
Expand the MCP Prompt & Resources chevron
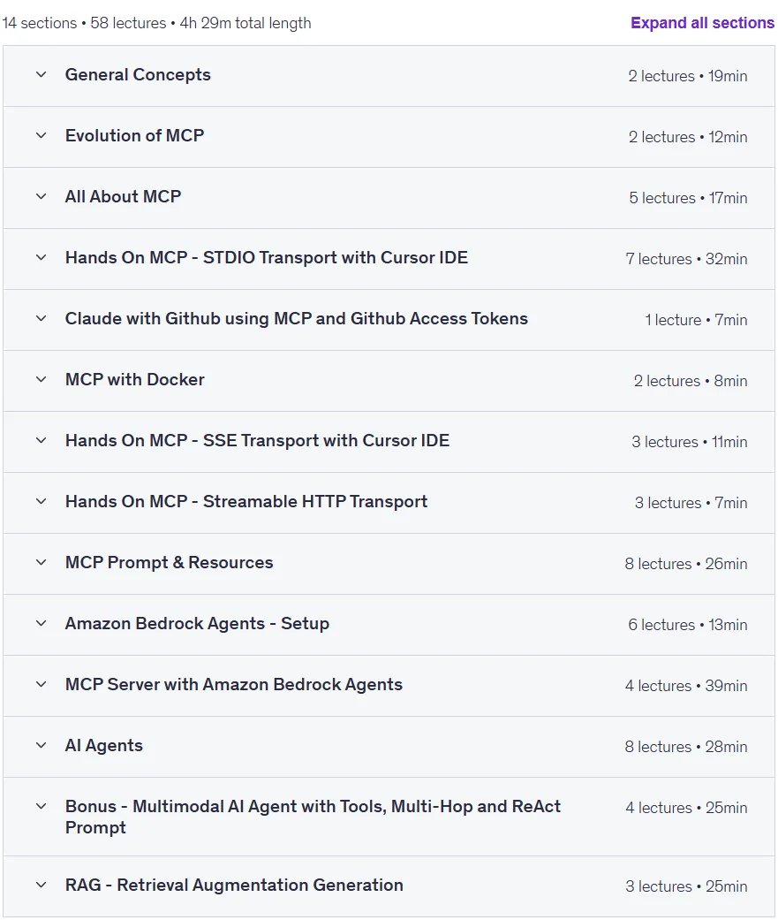click(41, 563)
